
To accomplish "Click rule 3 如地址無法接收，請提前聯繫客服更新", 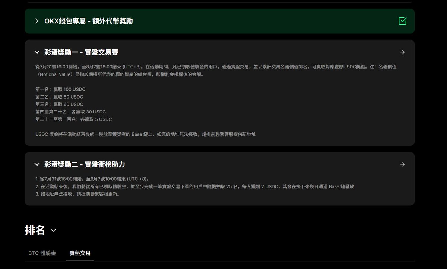I will [77, 194].
